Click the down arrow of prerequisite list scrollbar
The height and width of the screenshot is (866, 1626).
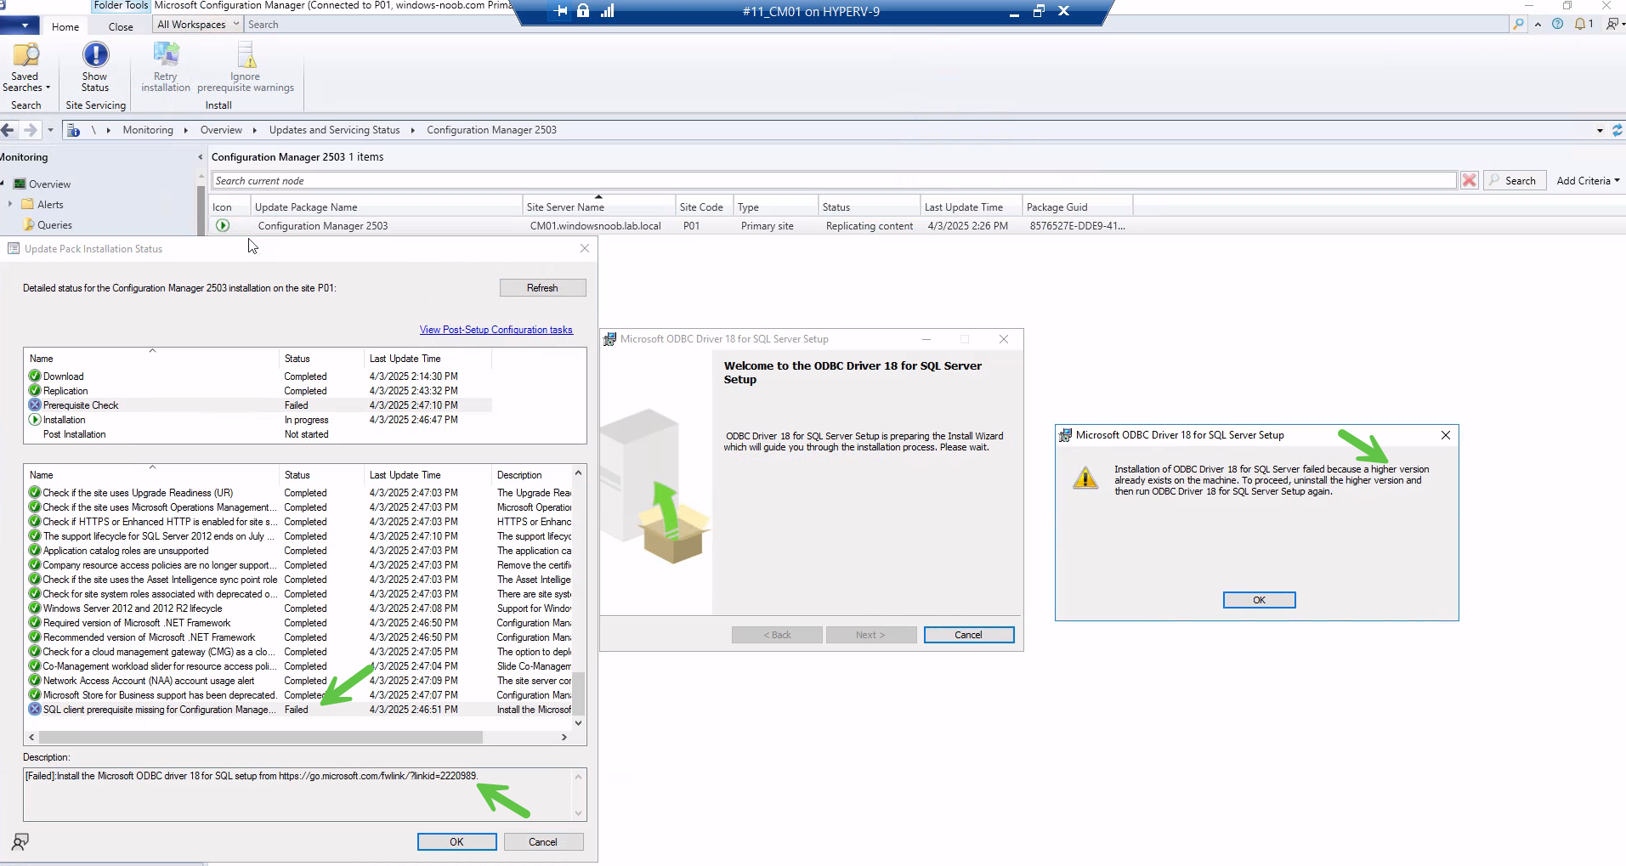(x=579, y=723)
